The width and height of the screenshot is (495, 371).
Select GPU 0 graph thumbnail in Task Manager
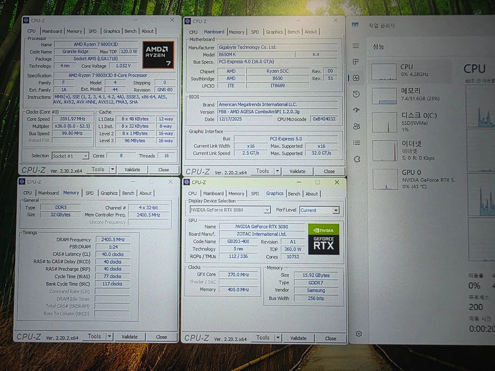(x=385, y=179)
